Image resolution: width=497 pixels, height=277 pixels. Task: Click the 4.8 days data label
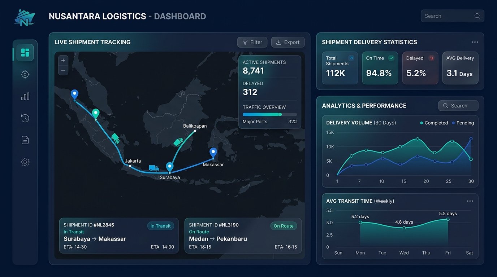click(404, 222)
